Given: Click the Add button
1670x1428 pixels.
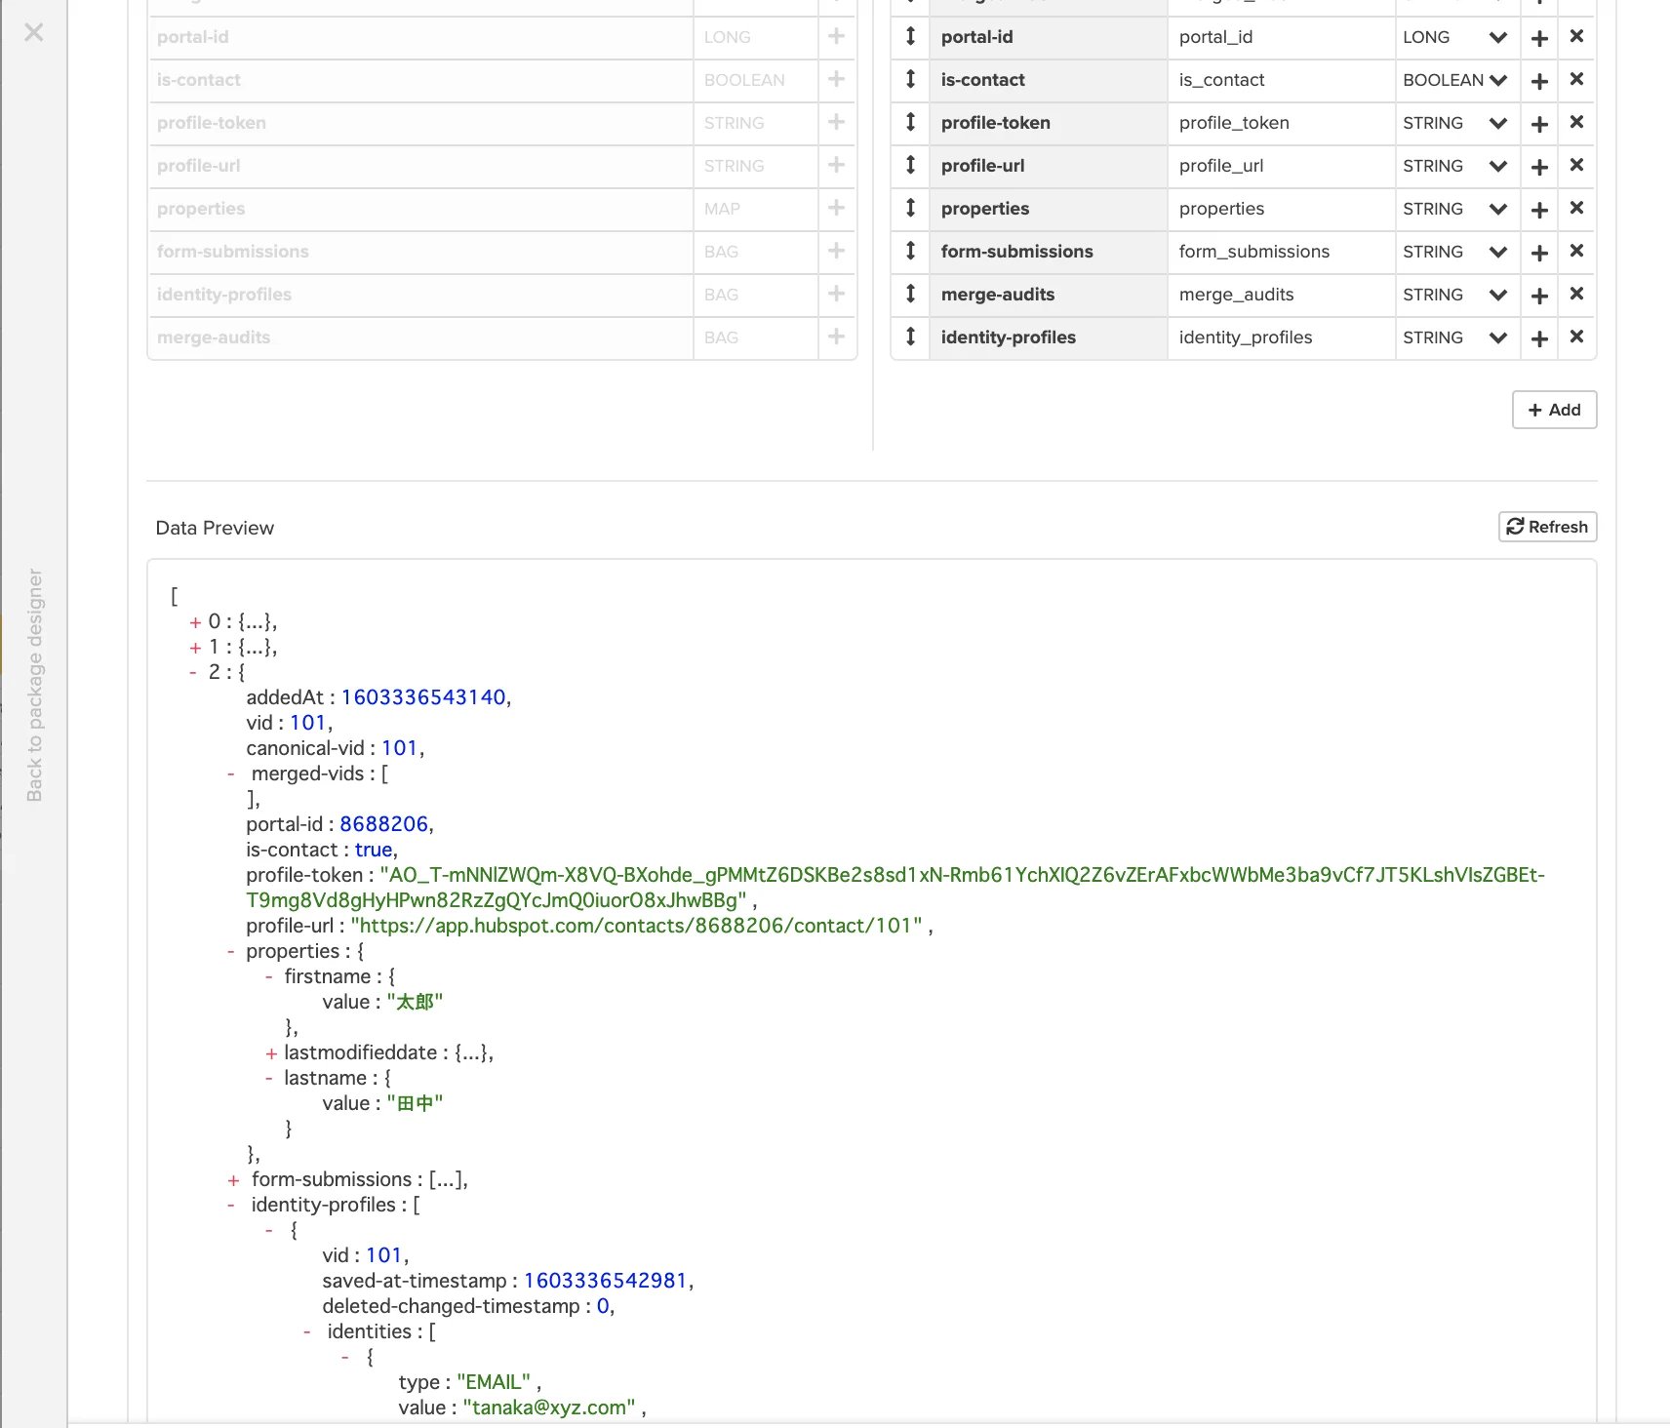Looking at the screenshot, I should tap(1554, 410).
